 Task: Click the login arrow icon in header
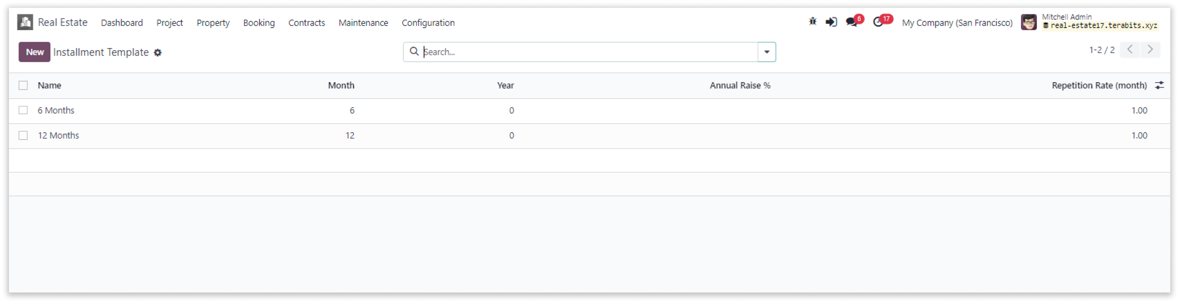pyautogui.click(x=831, y=22)
